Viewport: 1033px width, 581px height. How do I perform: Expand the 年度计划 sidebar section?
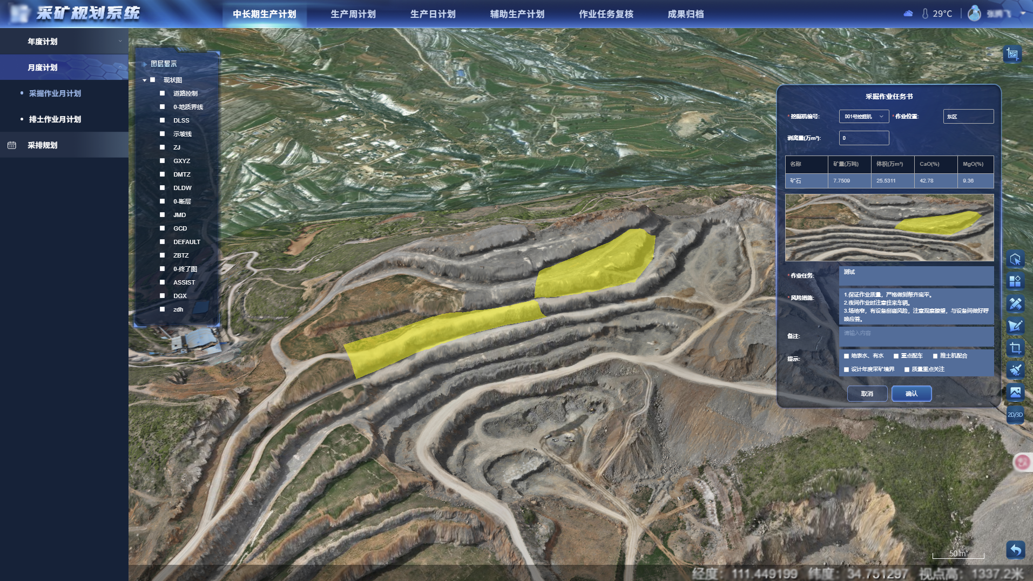(64, 42)
